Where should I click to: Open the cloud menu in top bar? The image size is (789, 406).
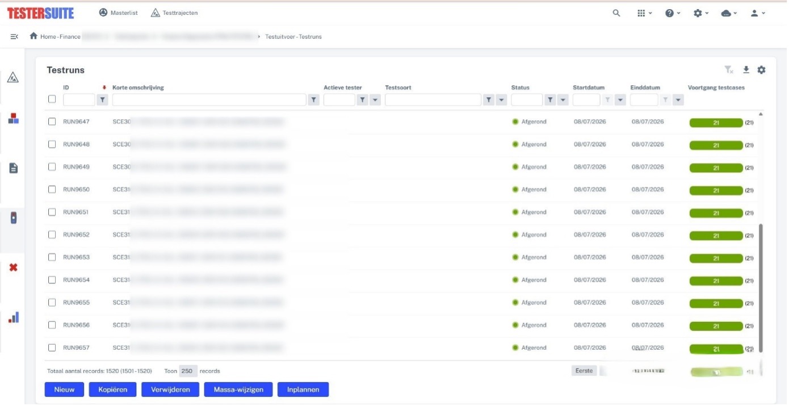729,13
